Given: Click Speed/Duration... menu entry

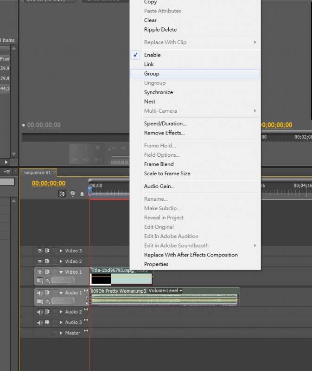Looking at the screenshot, I should point(165,124).
